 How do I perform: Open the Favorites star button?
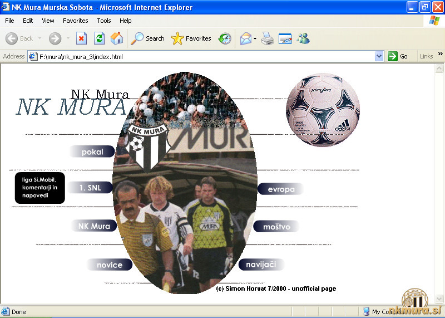[191, 38]
